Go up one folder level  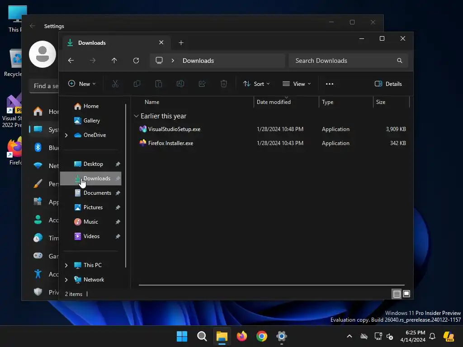point(114,61)
